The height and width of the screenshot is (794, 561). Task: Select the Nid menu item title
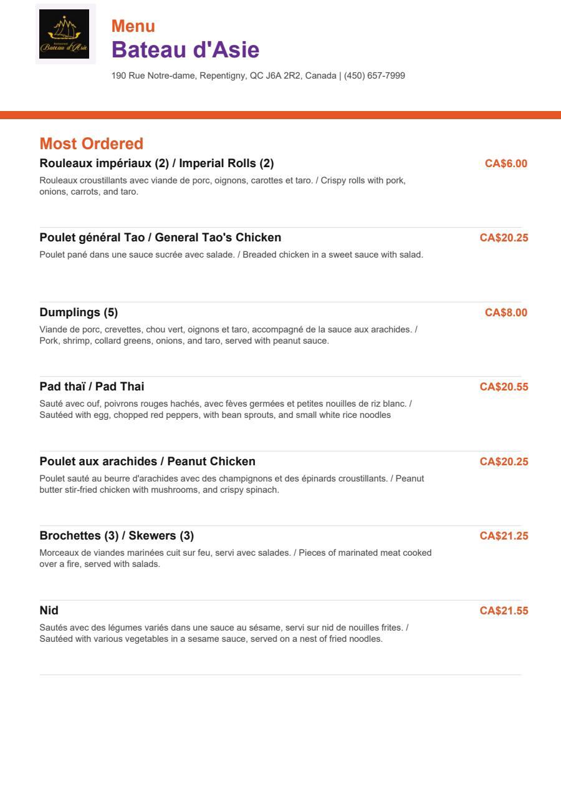click(49, 611)
